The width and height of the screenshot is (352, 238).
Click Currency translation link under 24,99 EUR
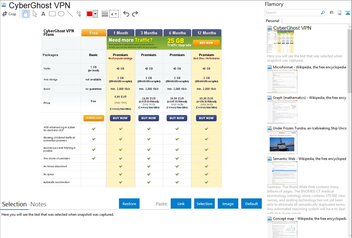click(x=149, y=108)
